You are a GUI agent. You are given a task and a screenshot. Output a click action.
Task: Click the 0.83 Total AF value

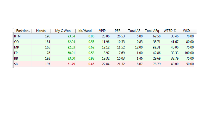pyautogui.click(x=140, y=42)
